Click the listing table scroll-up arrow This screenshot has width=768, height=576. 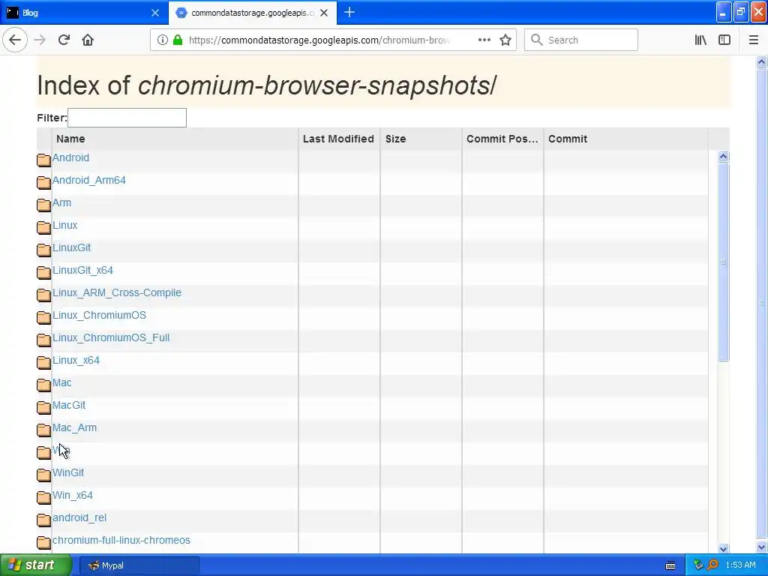click(x=723, y=156)
